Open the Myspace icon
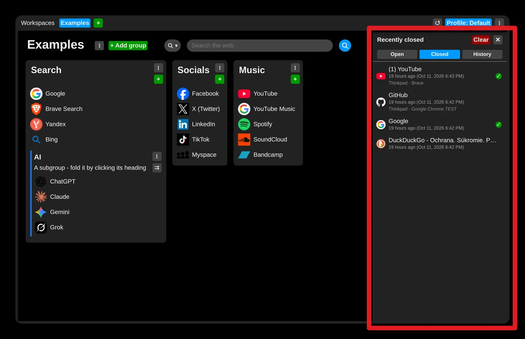Screen dimensions: 525x339 pyautogui.click(x=183, y=155)
